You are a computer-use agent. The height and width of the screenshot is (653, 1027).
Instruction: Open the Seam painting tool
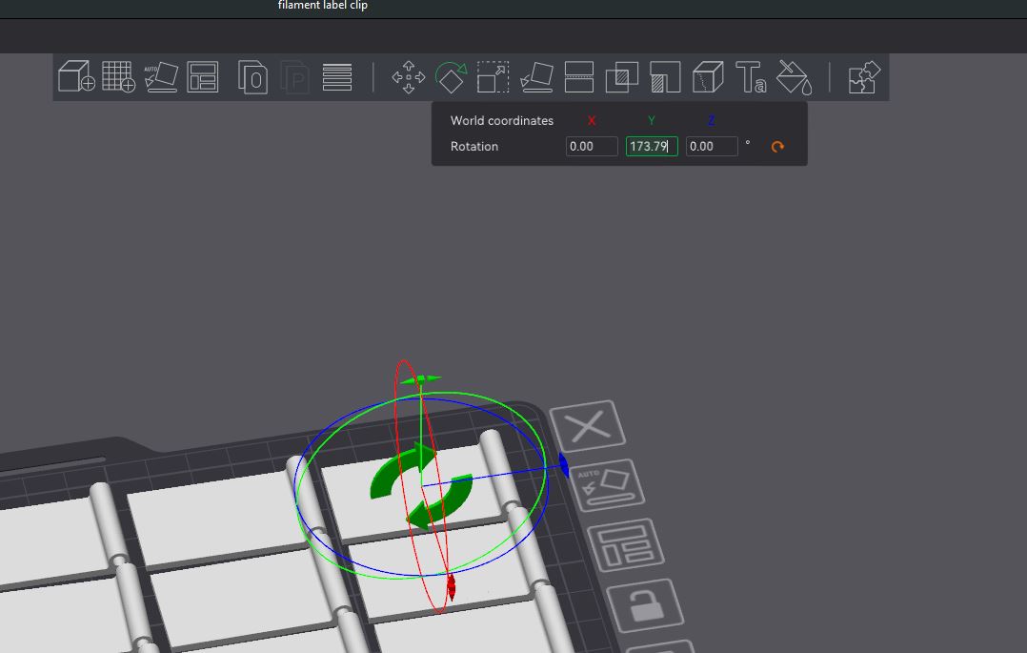(707, 77)
